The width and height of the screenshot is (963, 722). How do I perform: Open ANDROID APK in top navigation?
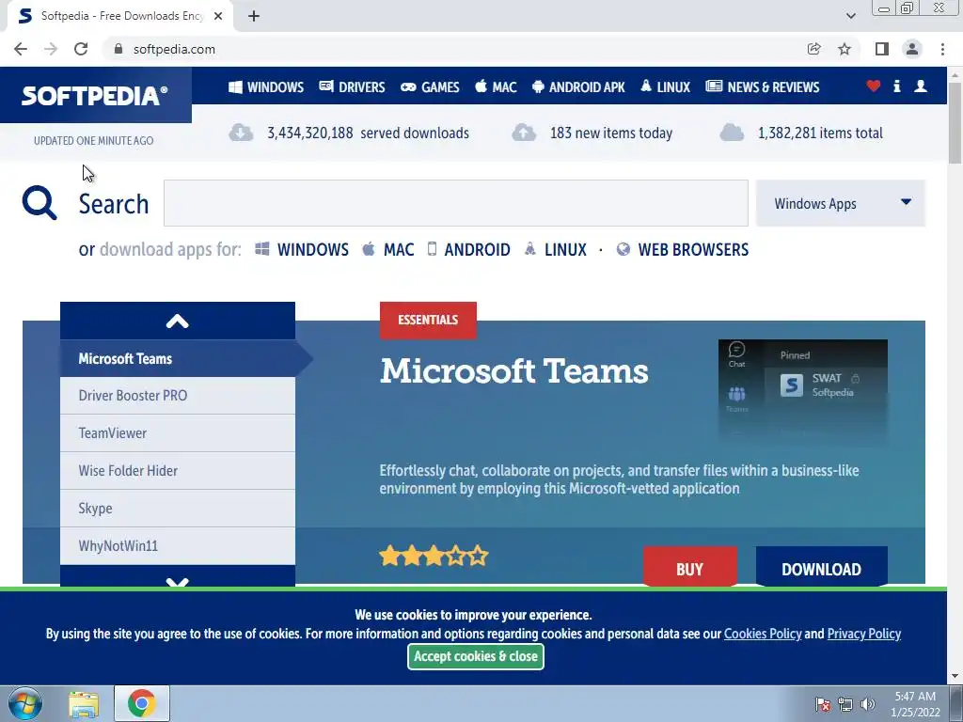click(x=578, y=87)
